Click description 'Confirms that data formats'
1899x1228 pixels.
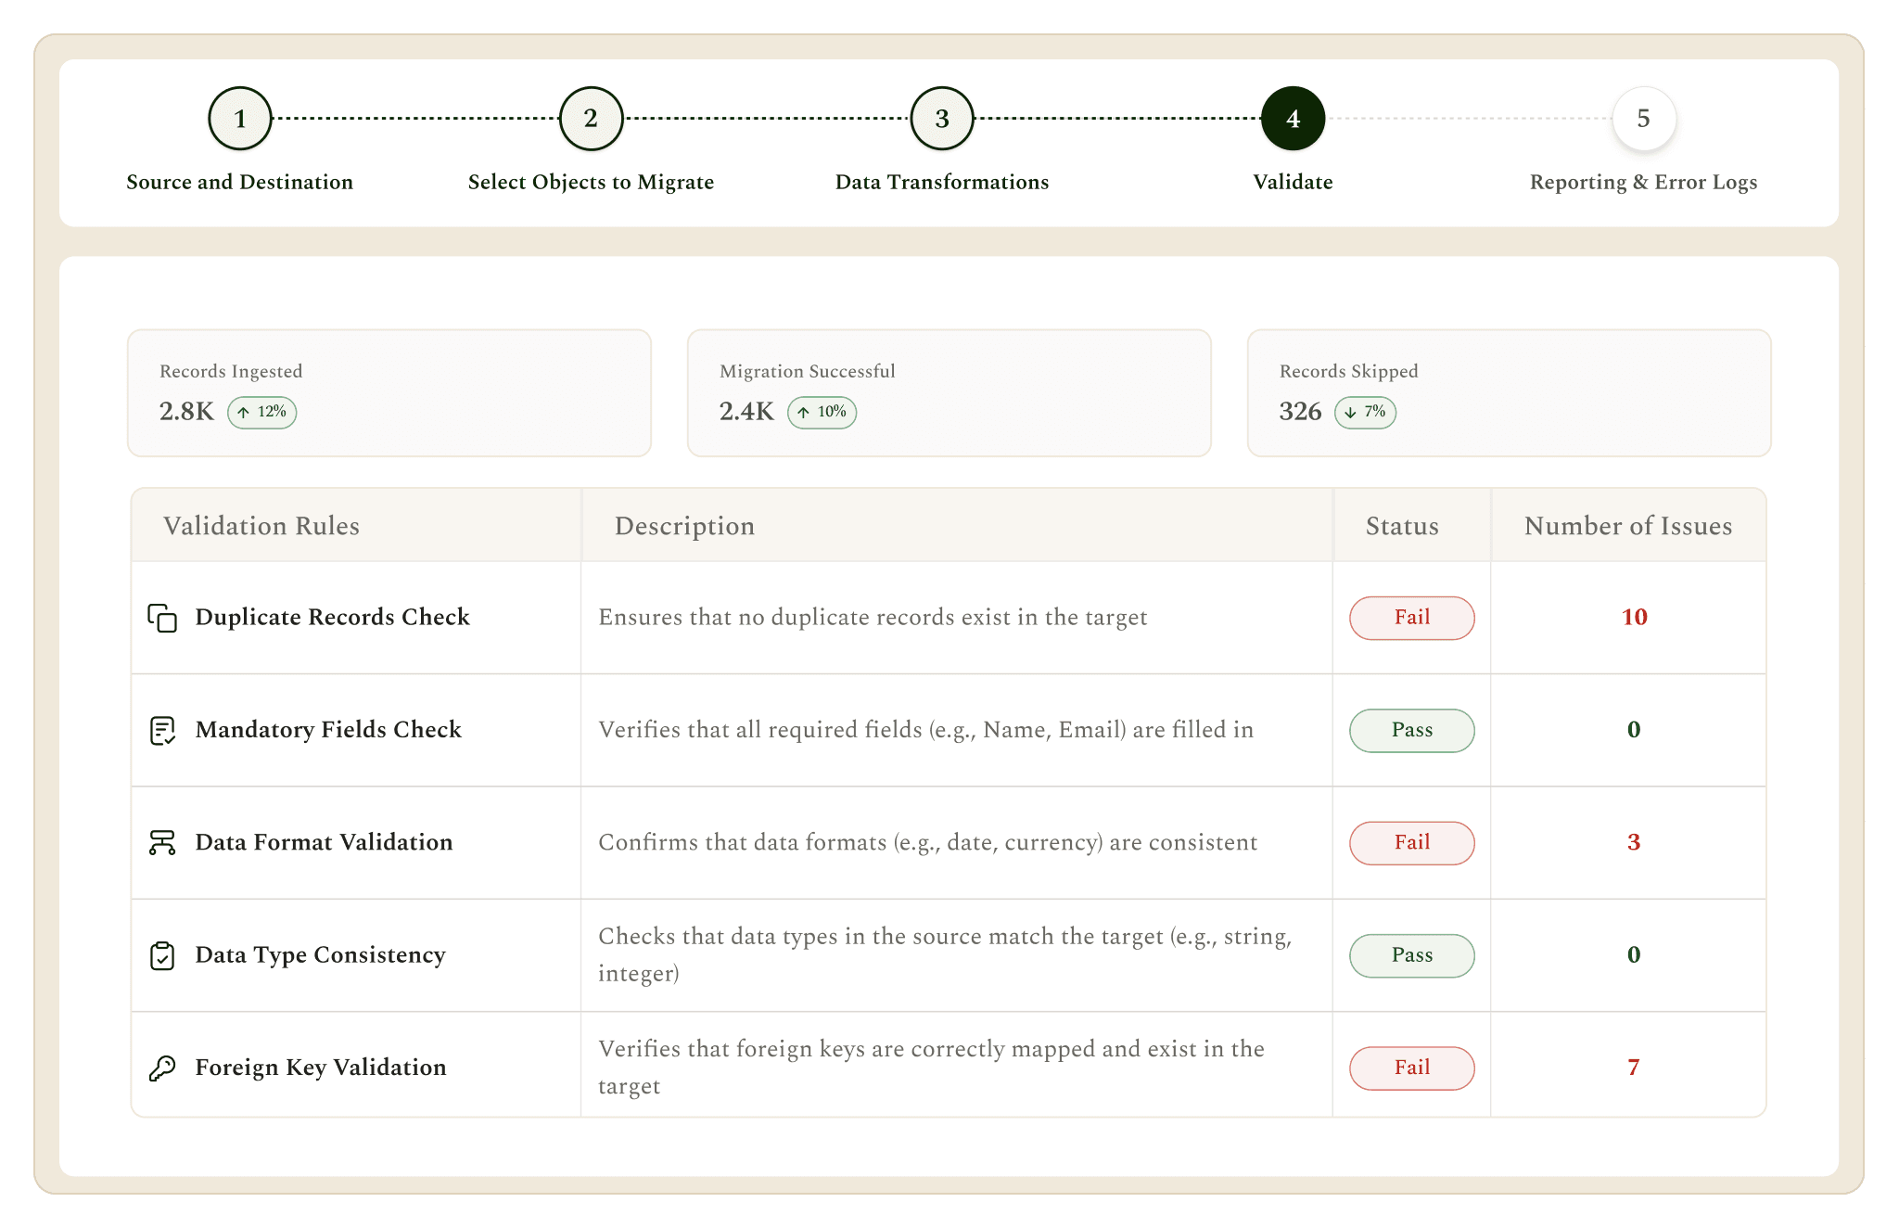click(x=927, y=842)
